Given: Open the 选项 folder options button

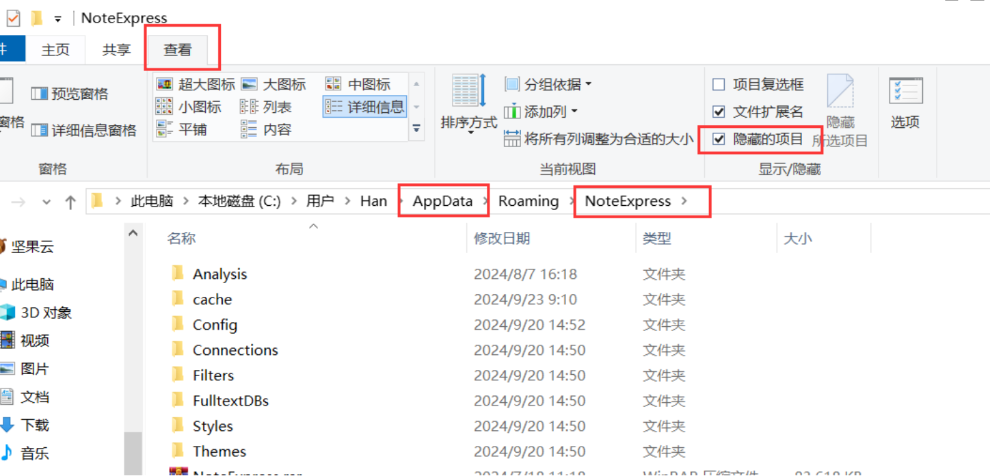Looking at the screenshot, I should pyautogui.click(x=905, y=104).
